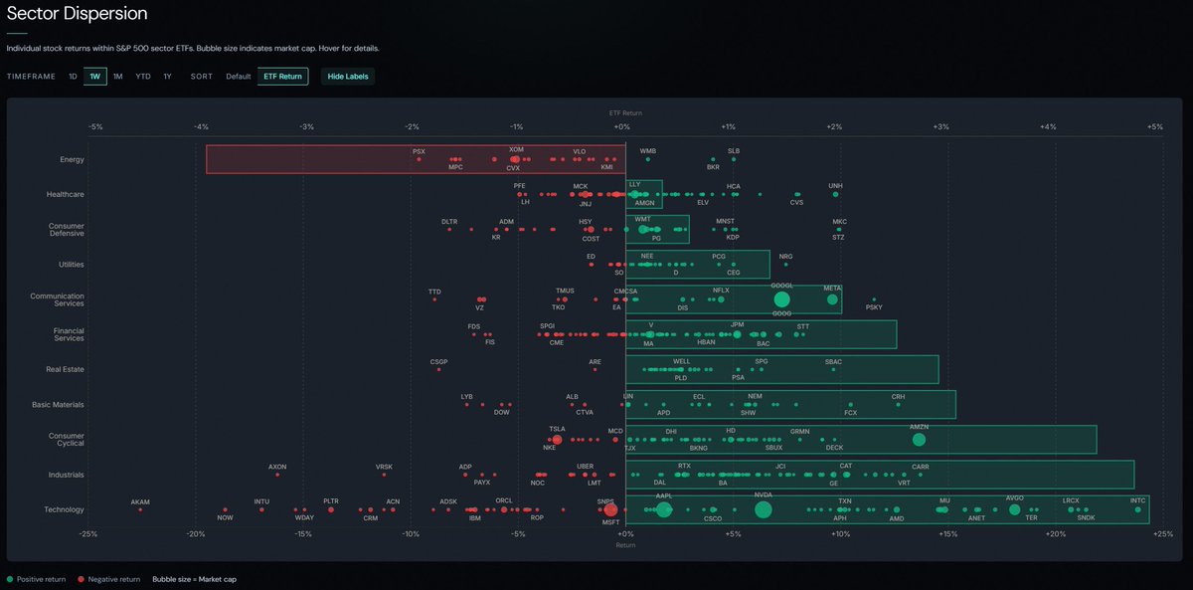
Task: Click the MU dot in Technology
Action: click(943, 509)
